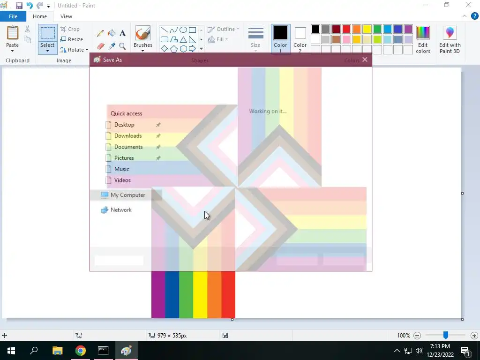Choose the Hexagon shape
Viewport: 480px width, 360px height.
[x=183, y=48]
